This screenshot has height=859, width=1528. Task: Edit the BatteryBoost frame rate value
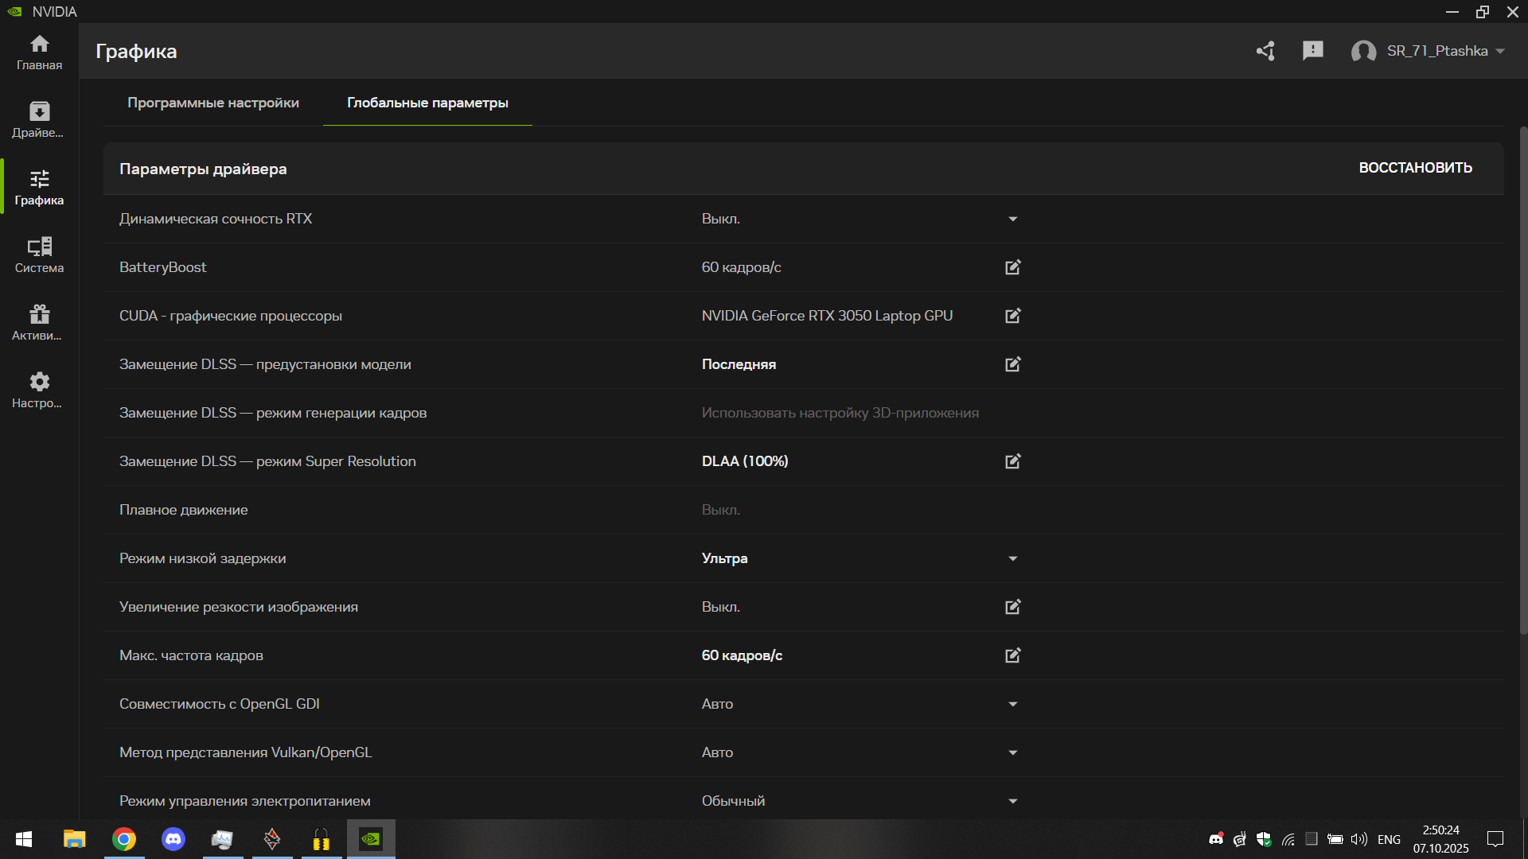tap(1012, 267)
